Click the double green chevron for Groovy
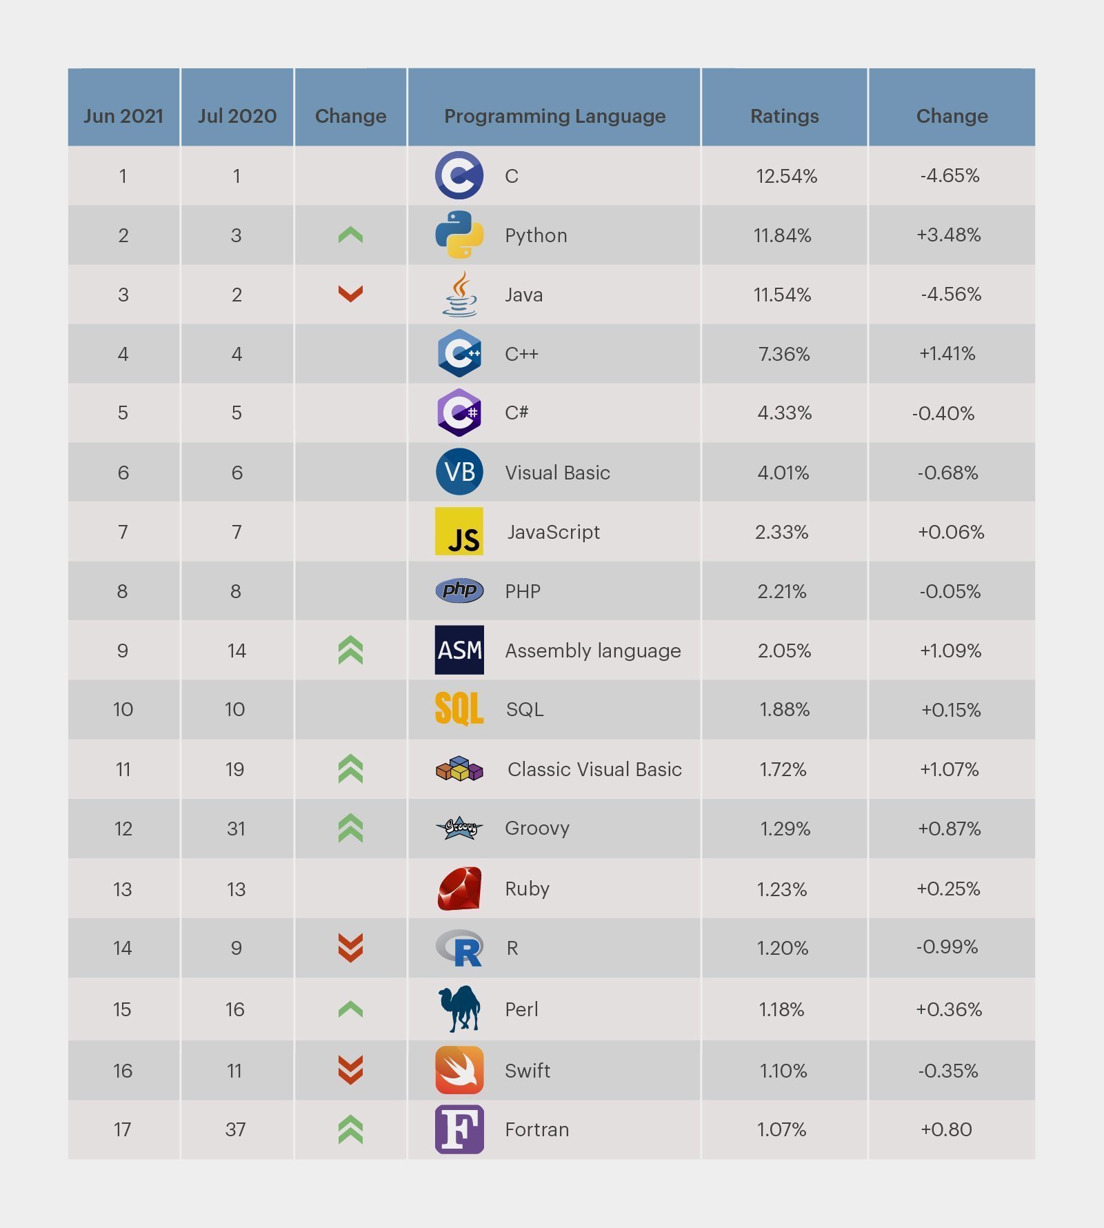 pyautogui.click(x=350, y=828)
